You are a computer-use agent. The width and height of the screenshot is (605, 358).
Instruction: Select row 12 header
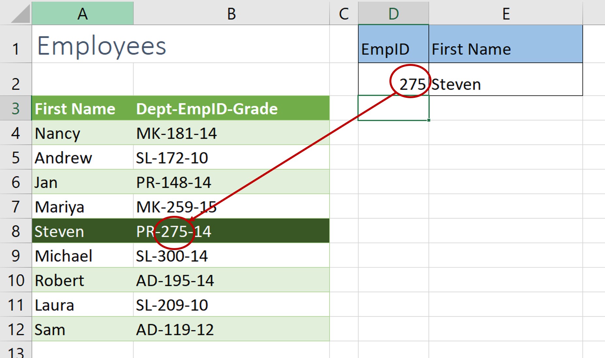click(x=16, y=329)
